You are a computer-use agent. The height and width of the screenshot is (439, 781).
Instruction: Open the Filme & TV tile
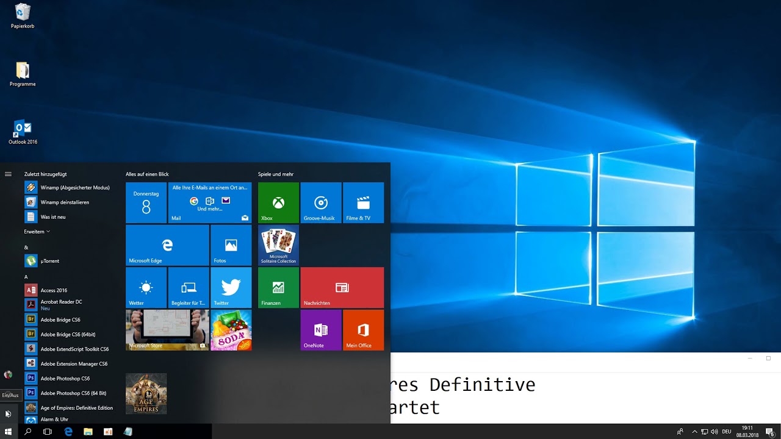click(x=363, y=202)
